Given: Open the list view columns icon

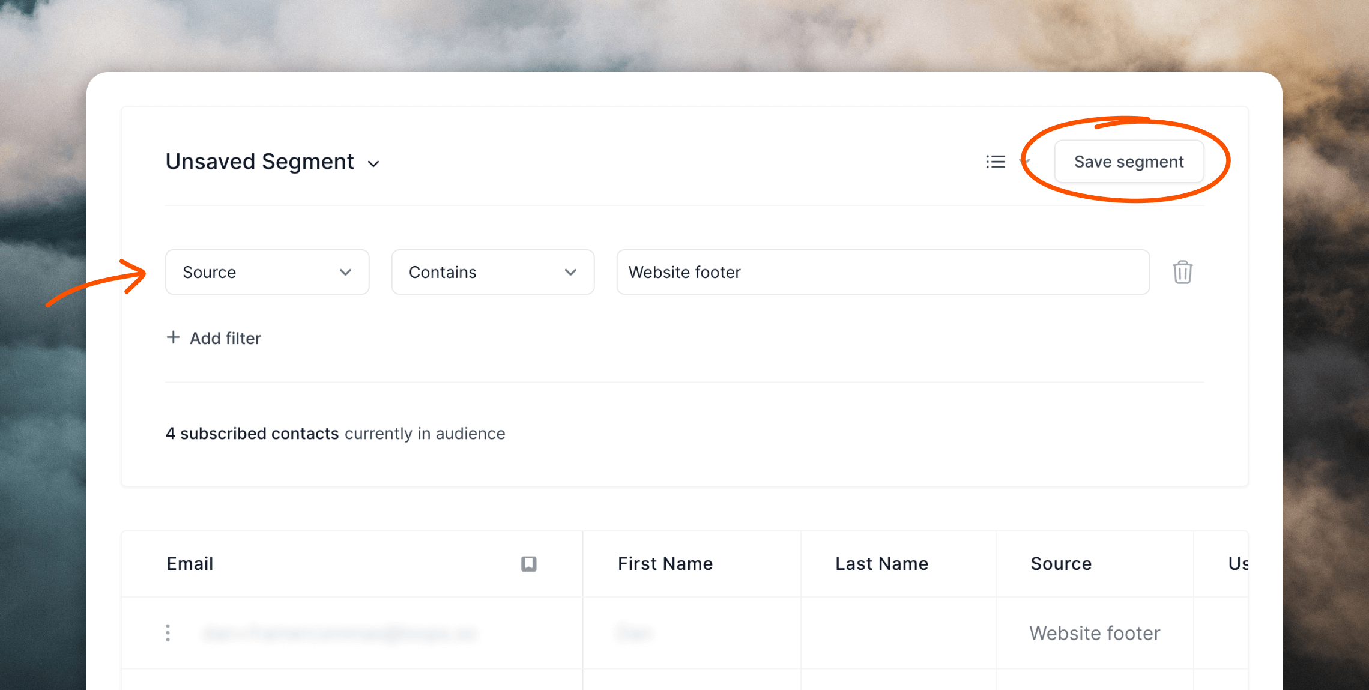Looking at the screenshot, I should click(996, 162).
